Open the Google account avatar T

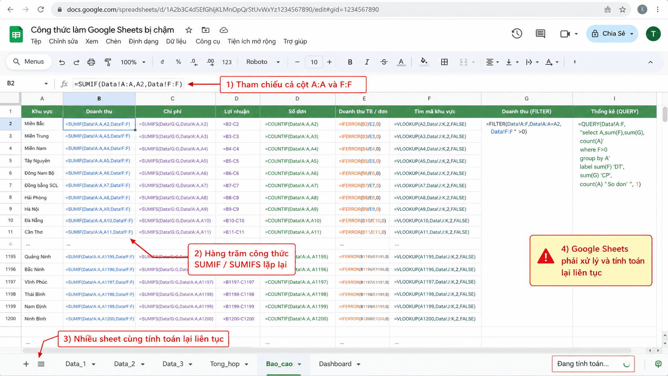653,34
